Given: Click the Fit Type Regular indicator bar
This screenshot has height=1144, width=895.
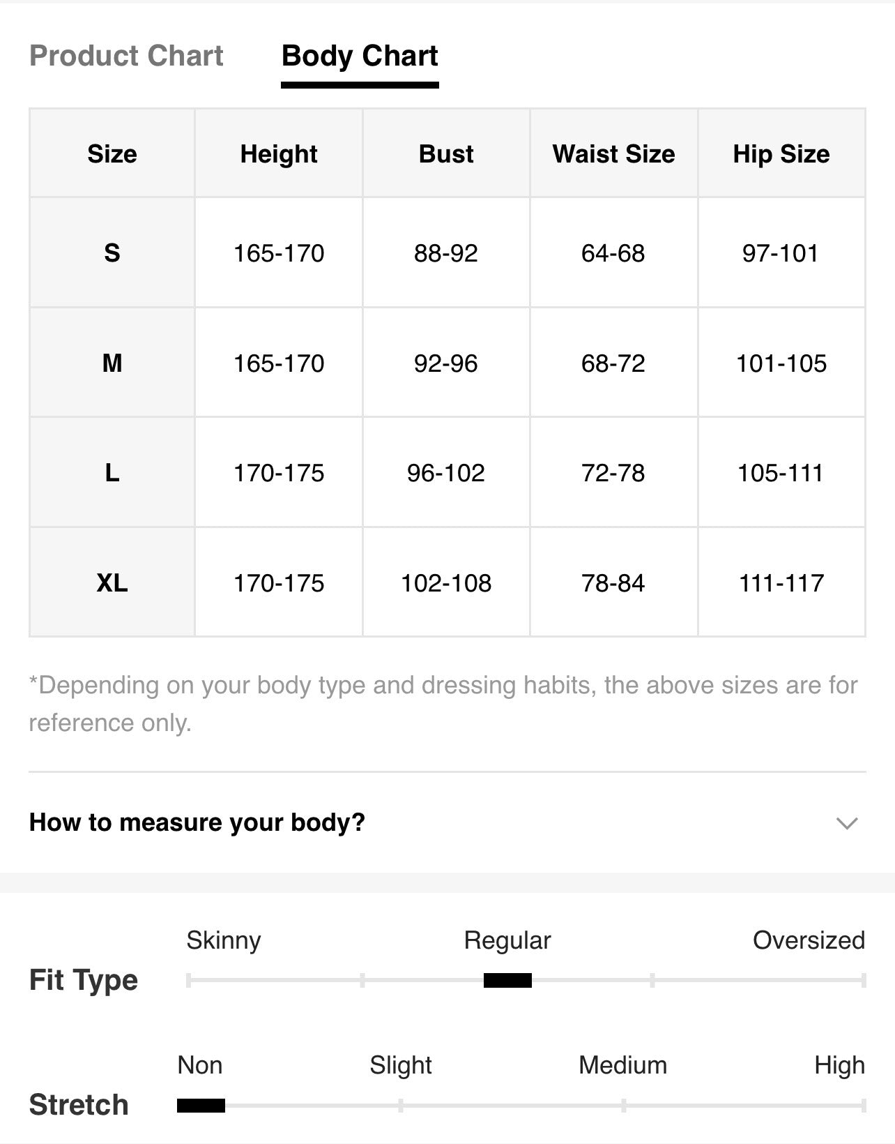Looking at the screenshot, I should 507,981.
